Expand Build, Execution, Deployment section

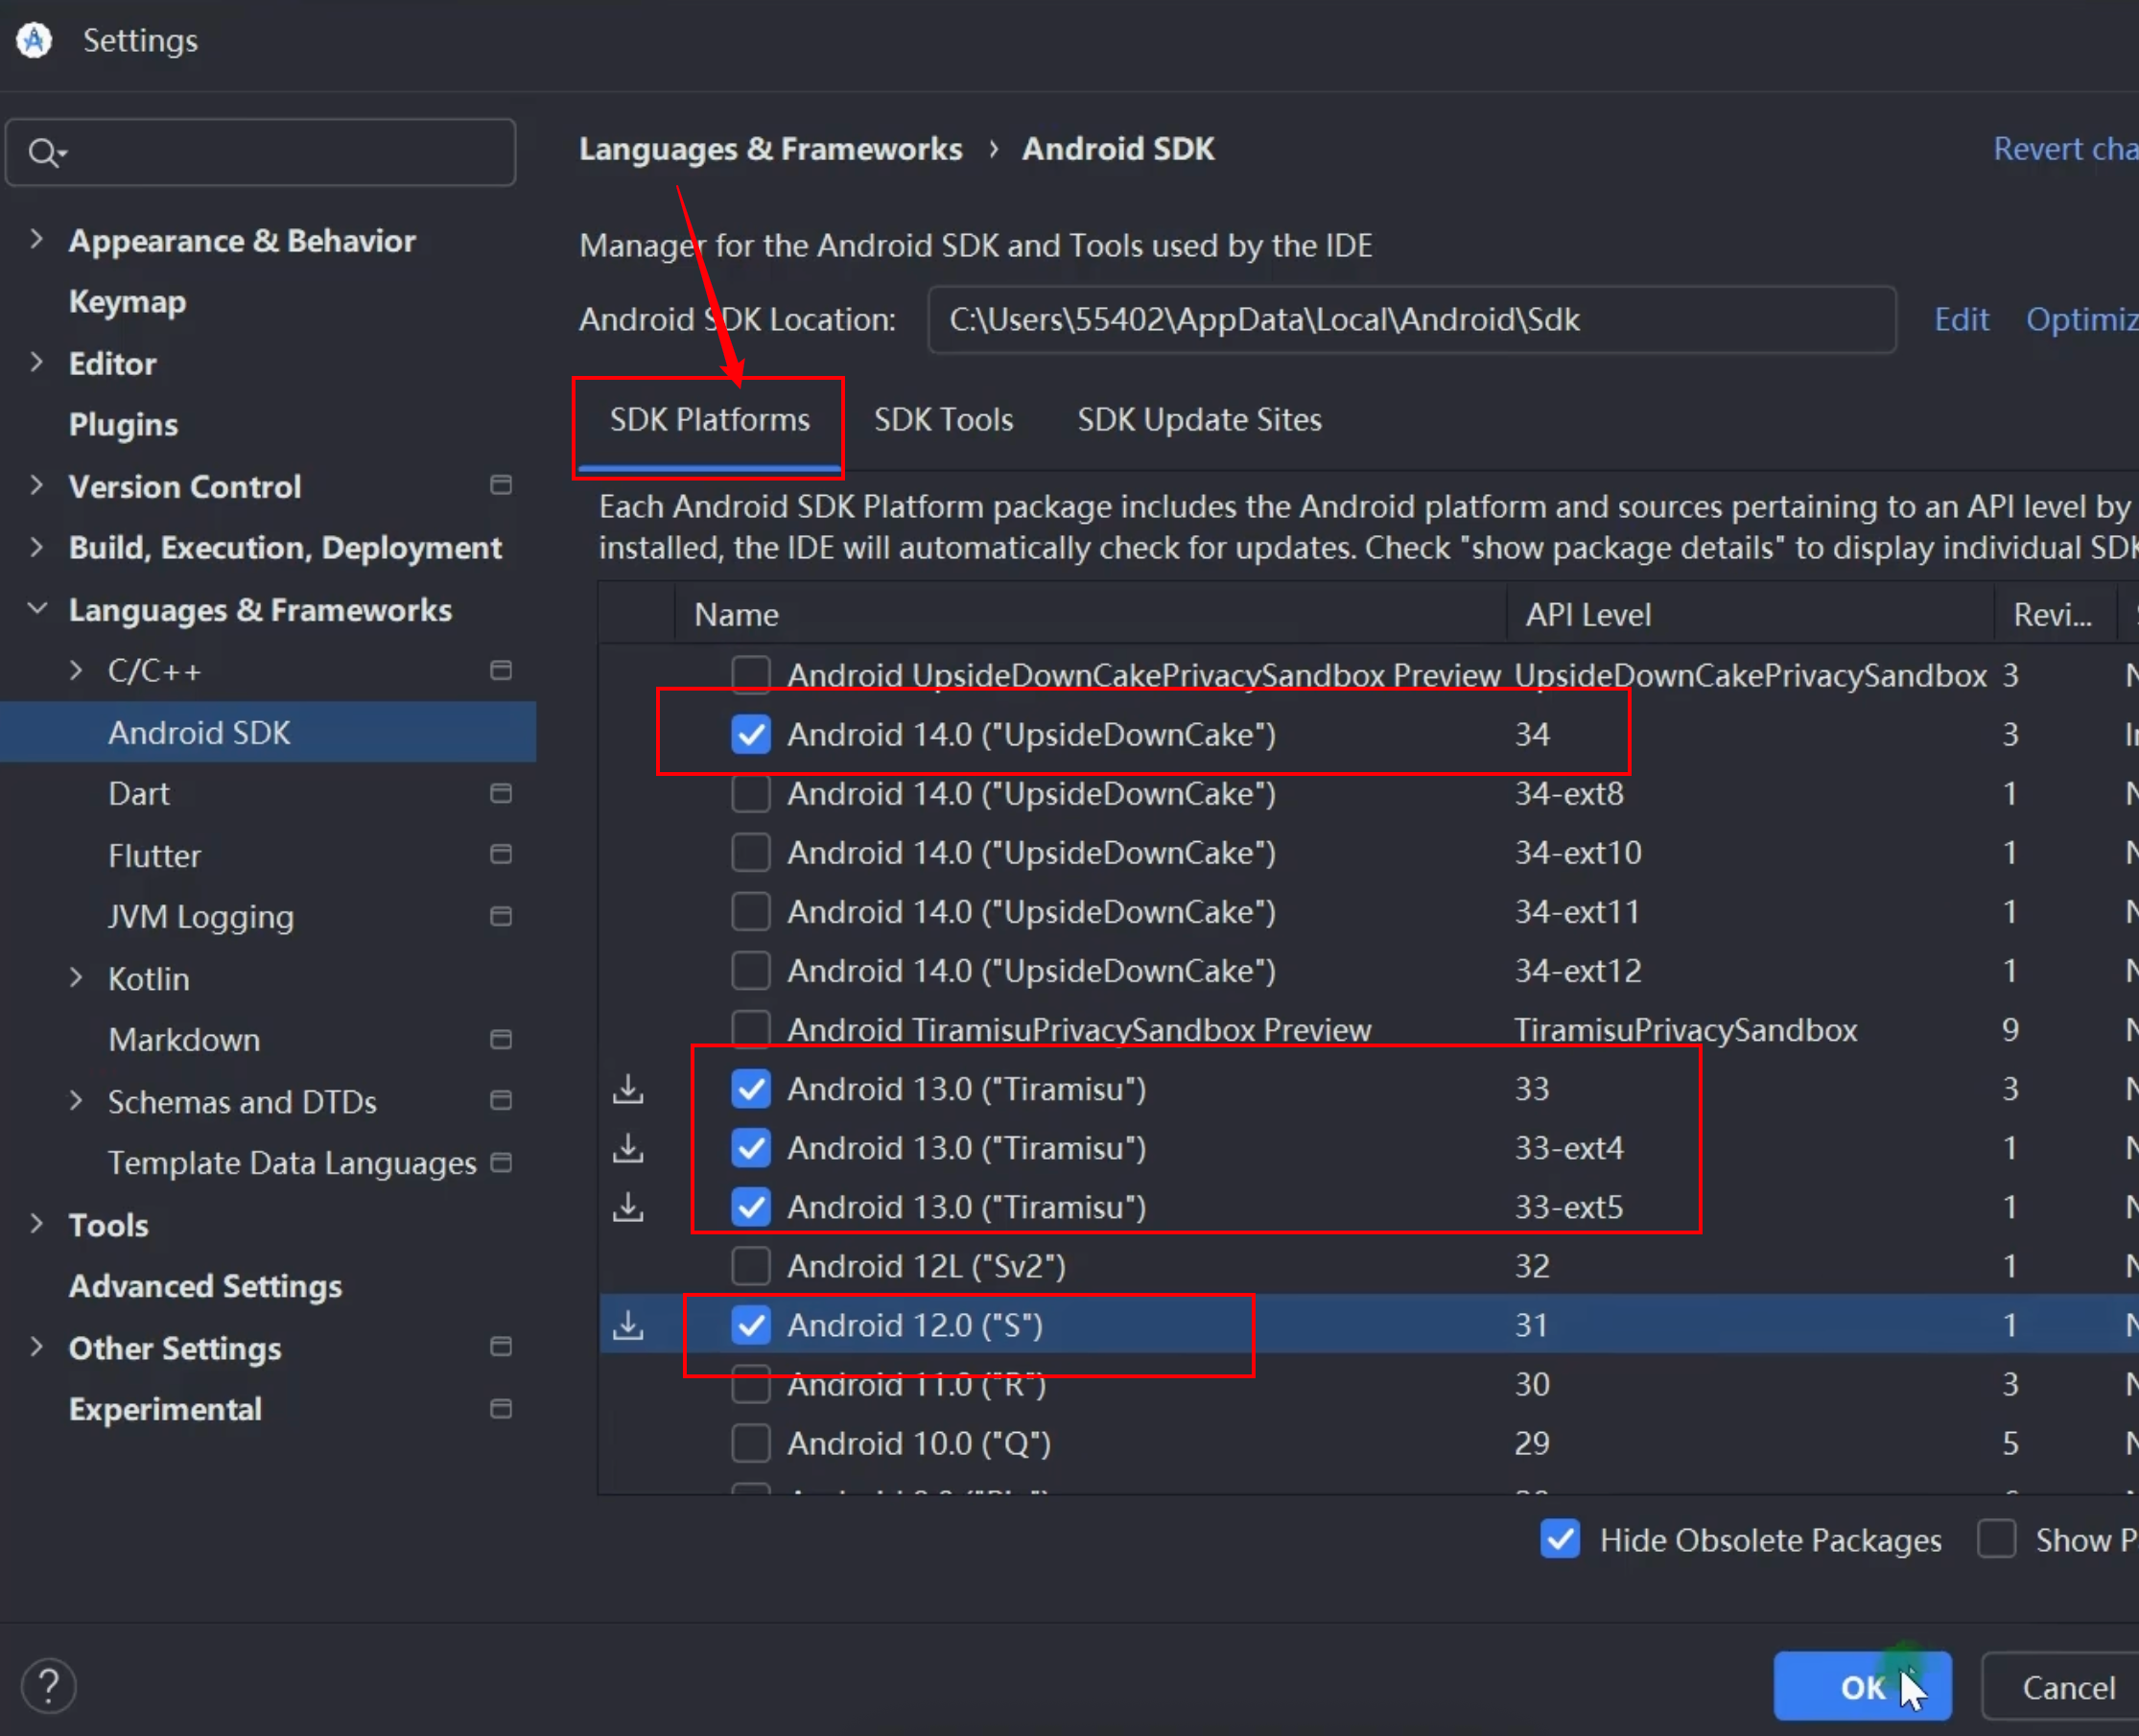click(x=36, y=547)
